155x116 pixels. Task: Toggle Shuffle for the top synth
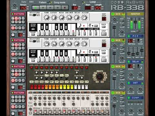[13, 35]
